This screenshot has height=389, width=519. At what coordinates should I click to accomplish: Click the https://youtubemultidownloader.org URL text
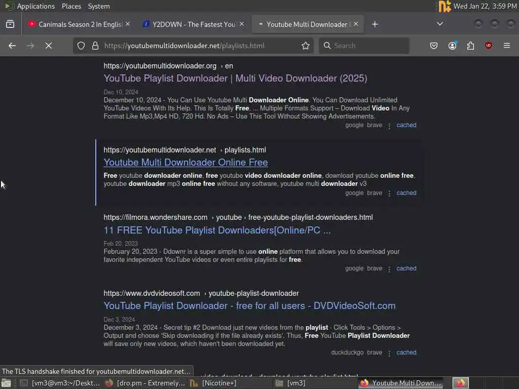[160, 66]
